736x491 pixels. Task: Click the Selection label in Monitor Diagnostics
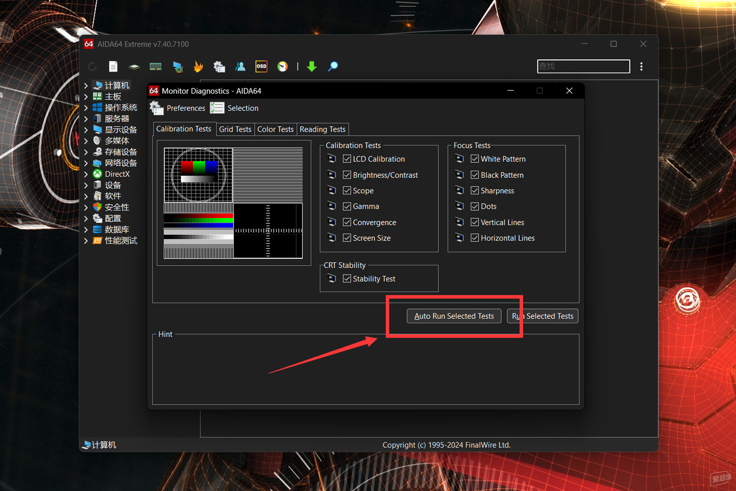pos(243,108)
